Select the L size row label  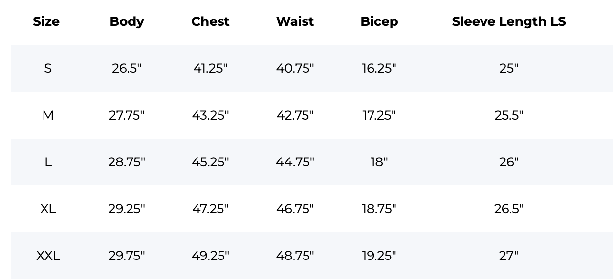point(48,162)
